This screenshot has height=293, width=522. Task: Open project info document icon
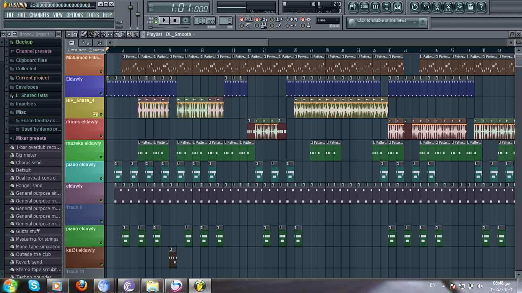tap(470, 6)
